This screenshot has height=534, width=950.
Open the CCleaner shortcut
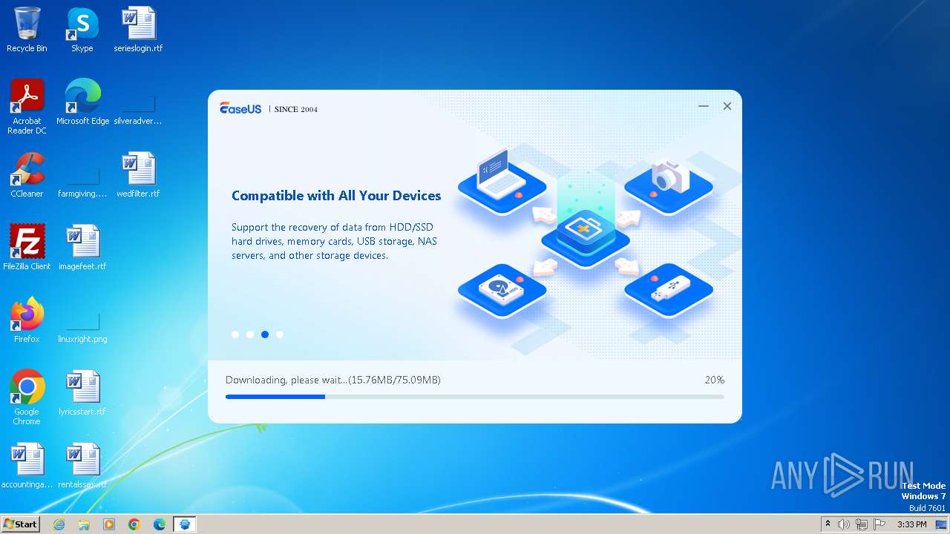coord(27,175)
